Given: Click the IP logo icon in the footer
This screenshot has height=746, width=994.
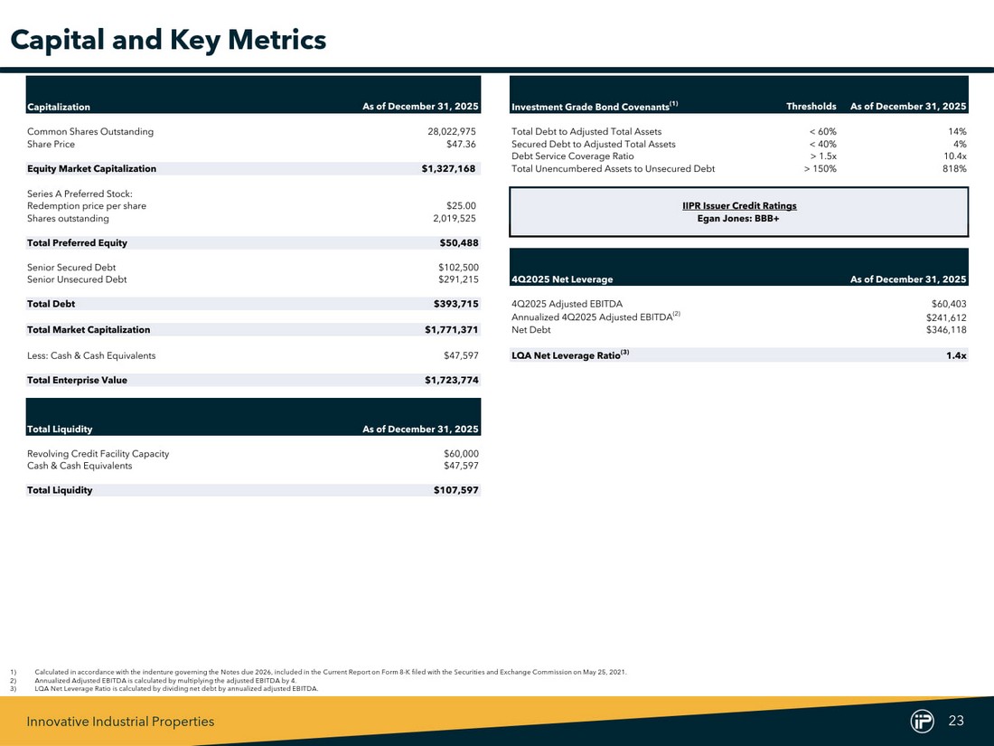Looking at the screenshot, I should coord(922,721).
